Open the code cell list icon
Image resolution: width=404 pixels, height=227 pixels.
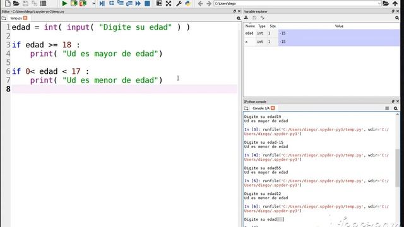click(44, 3)
